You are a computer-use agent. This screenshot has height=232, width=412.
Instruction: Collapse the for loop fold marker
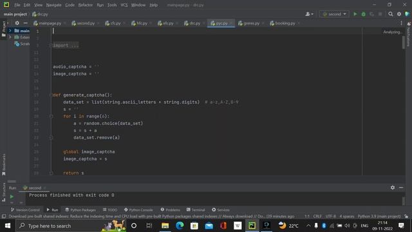tap(51, 116)
